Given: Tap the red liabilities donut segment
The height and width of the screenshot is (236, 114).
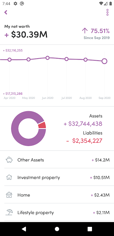Looking at the screenshot, I should [42, 125].
